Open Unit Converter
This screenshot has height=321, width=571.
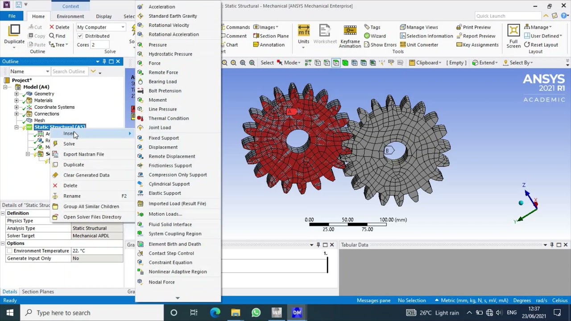[418, 45]
